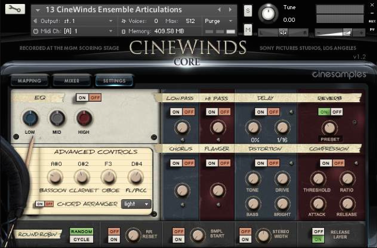
Task: Turn the blue LOW EQ knob
Action: [x=30, y=118]
